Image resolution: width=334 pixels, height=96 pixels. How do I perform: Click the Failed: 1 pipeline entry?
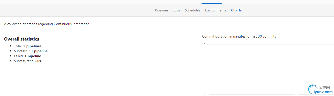coord(28,56)
